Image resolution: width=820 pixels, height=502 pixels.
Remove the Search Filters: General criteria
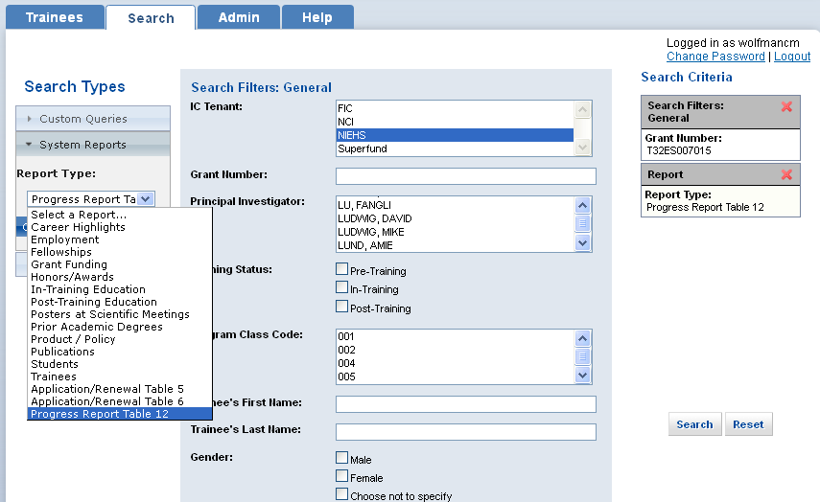click(786, 106)
